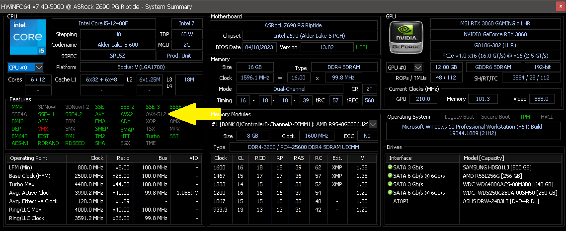This screenshot has height=231, width=566.
Task: Select the Avg. Effective Clock row label
Action: [33, 201]
